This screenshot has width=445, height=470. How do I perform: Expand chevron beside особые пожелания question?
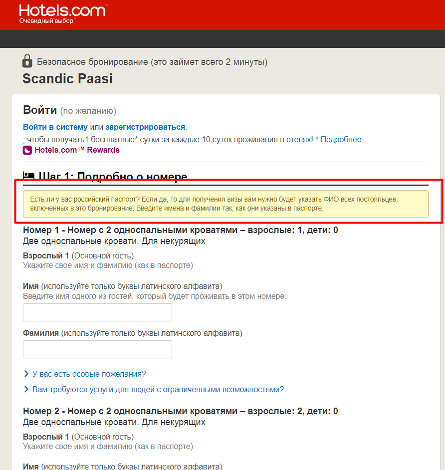[x=26, y=374]
